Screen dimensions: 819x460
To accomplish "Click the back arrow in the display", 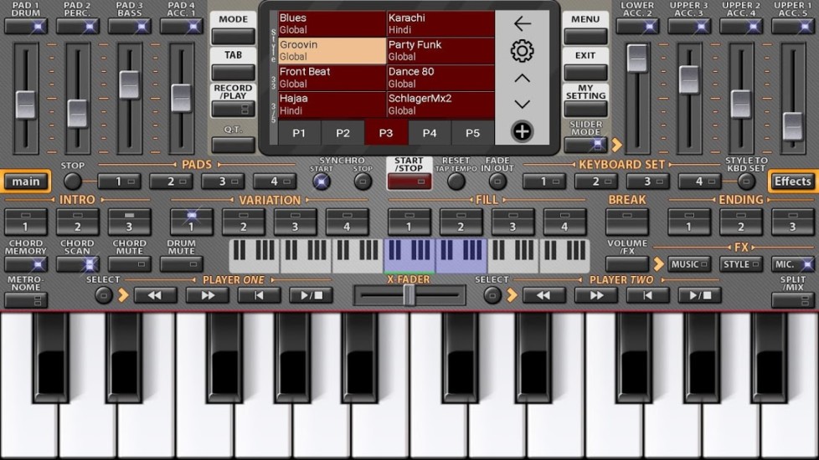I will click(522, 23).
